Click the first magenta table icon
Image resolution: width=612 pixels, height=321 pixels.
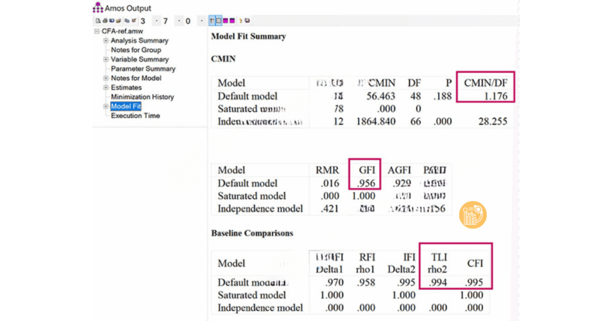[x=225, y=21]
